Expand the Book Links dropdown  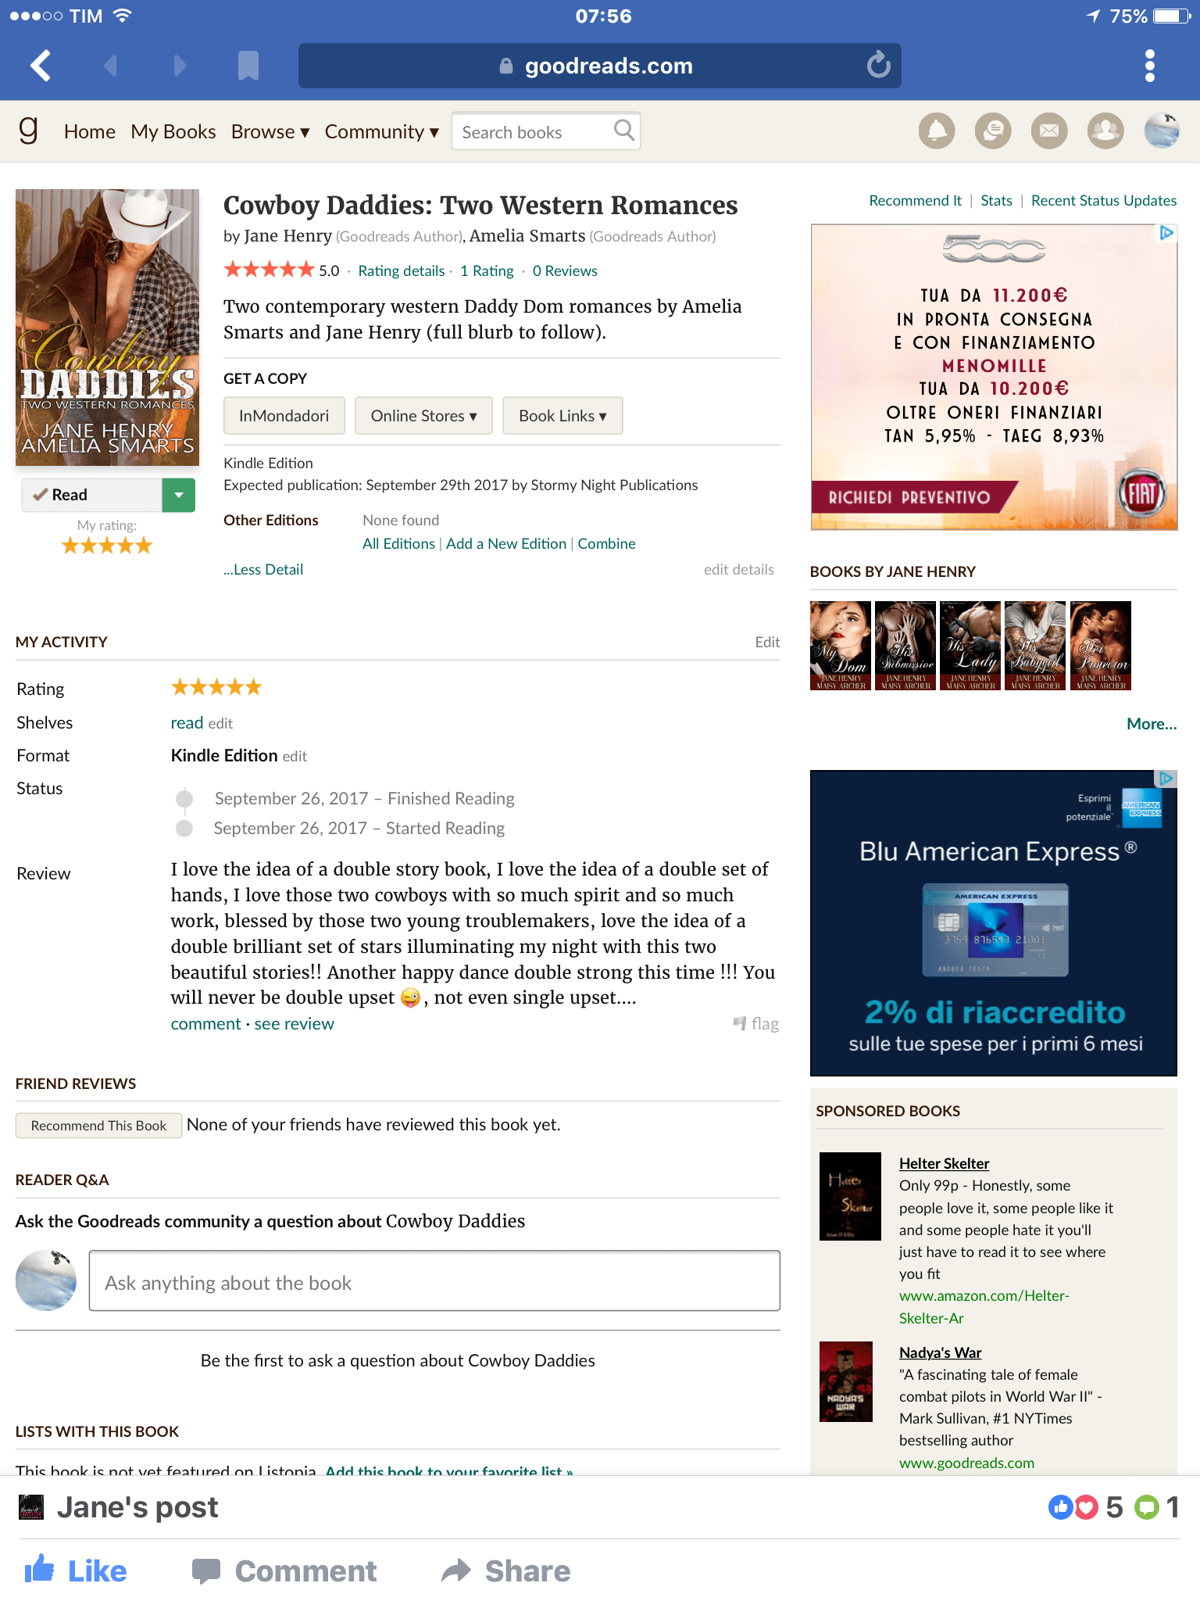(x=562, y=416)
